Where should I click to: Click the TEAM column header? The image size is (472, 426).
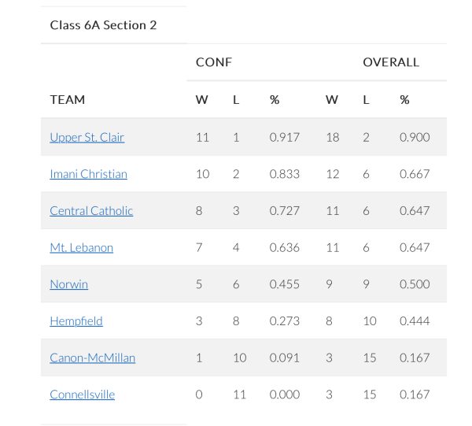point(68,100)
